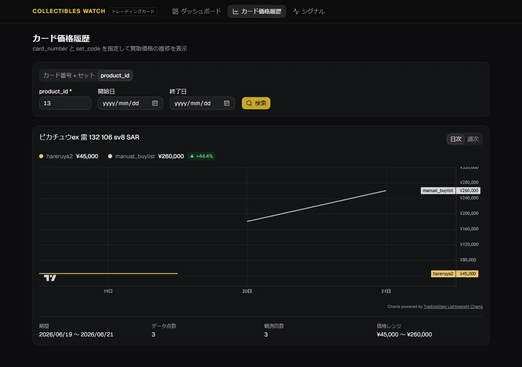Select the カード番号 + セット search mode
Image resolution: width=522 pixels, height=367 pixels.
coord(69,75)
